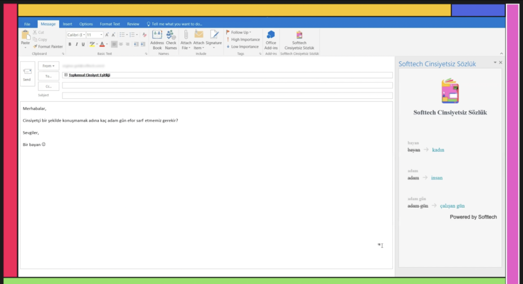Screen dimensions: 523x284
Task: Increase paragraph indent
Action: (143, 44)
